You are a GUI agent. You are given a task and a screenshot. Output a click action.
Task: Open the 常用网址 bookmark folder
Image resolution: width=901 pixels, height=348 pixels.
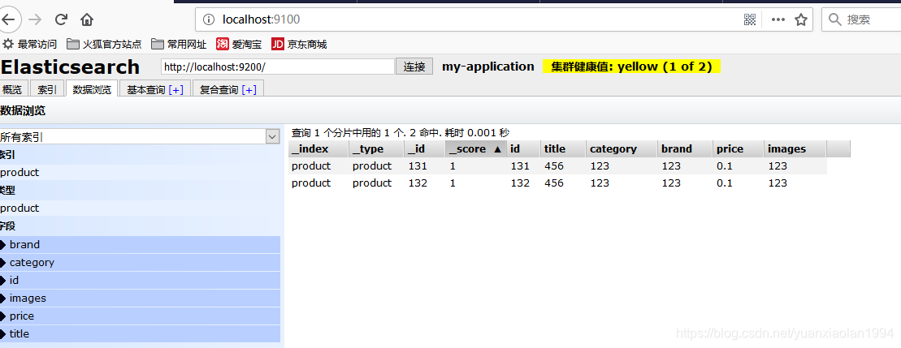point(179,44)
